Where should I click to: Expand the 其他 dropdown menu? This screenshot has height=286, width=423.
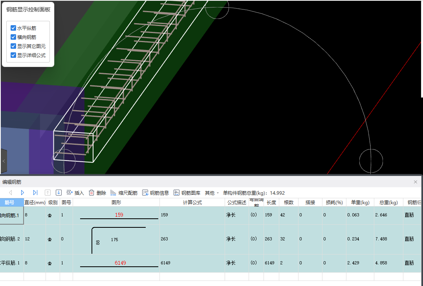[212, 193]
